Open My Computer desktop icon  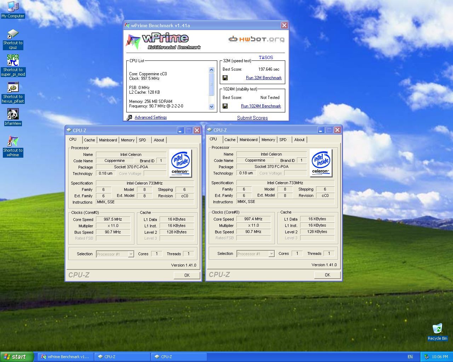(13, 10)
